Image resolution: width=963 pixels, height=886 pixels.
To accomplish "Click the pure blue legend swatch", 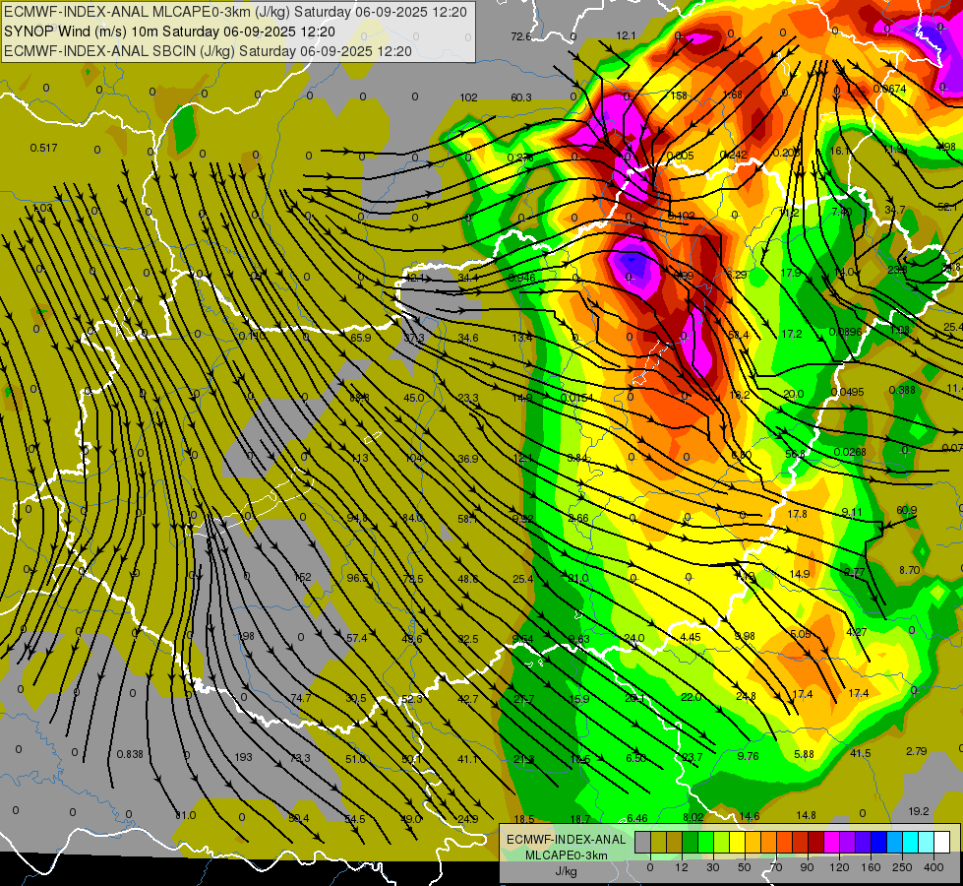I will coord(879,843).
